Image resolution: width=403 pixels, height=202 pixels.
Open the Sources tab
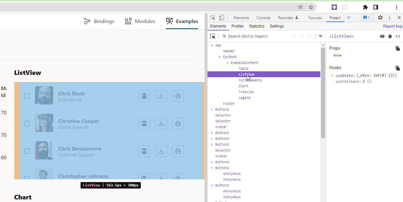click(315, 18)
